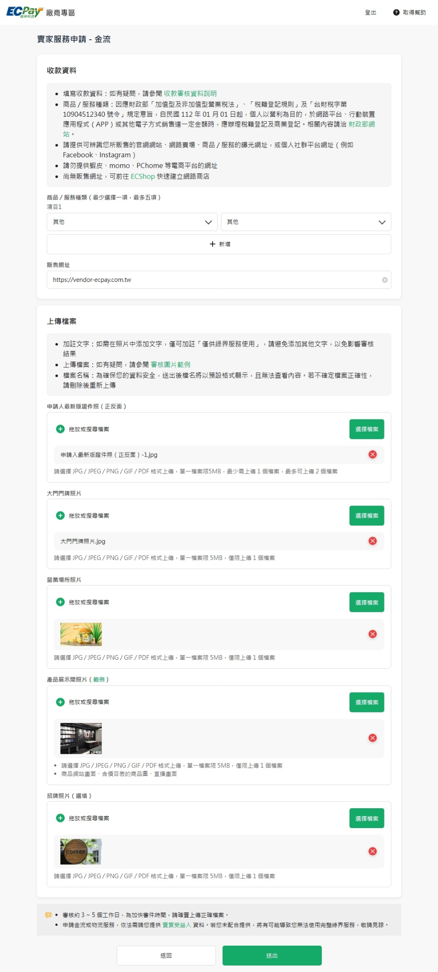
Task: Click the 返回 back button
Action: coord(166,955)
